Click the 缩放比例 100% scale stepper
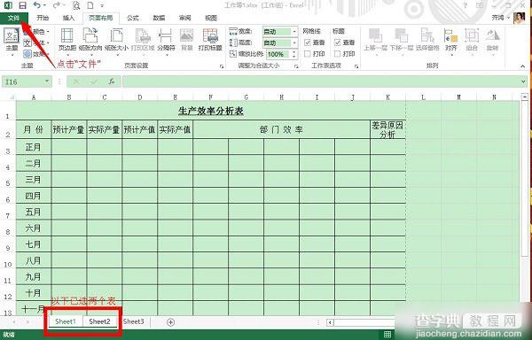The image size is (532, 340). (294, 54)
